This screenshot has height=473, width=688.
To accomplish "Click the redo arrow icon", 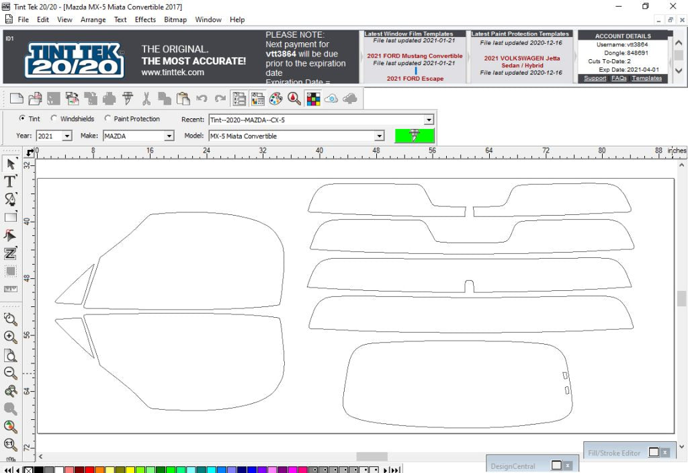I will pos(220,99).
